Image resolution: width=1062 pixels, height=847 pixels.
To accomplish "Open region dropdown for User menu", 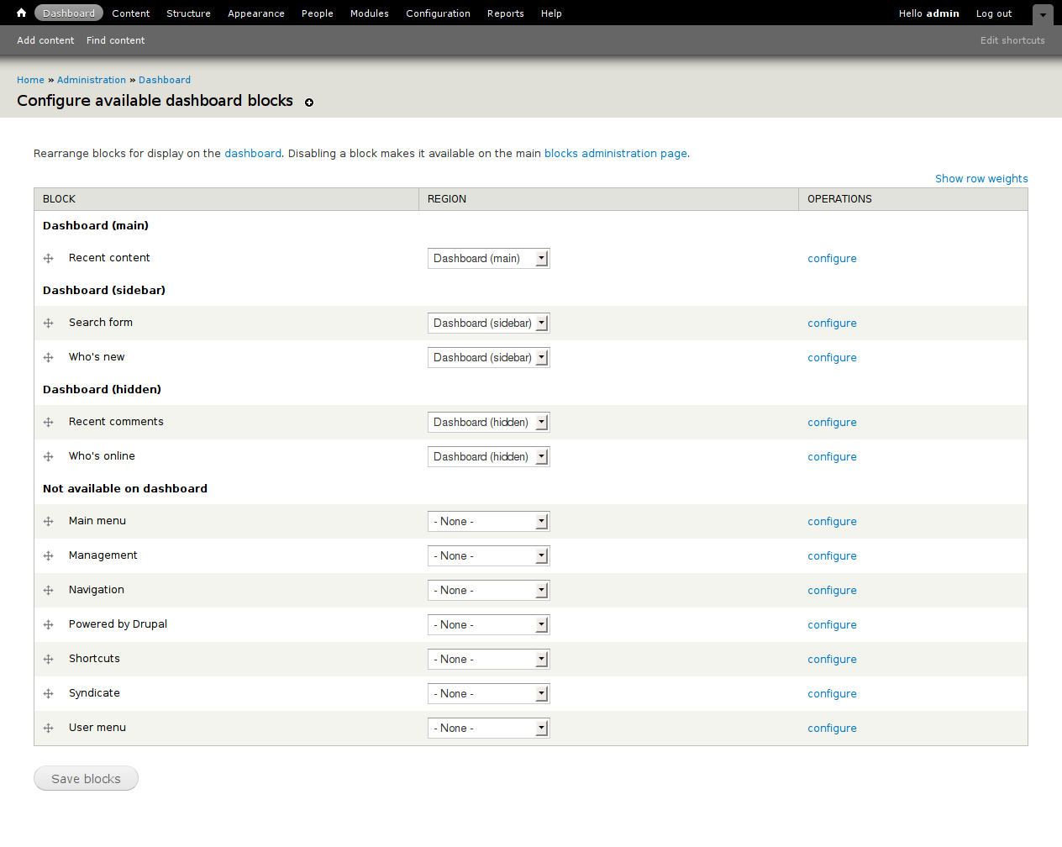I will tap(488, 729).
